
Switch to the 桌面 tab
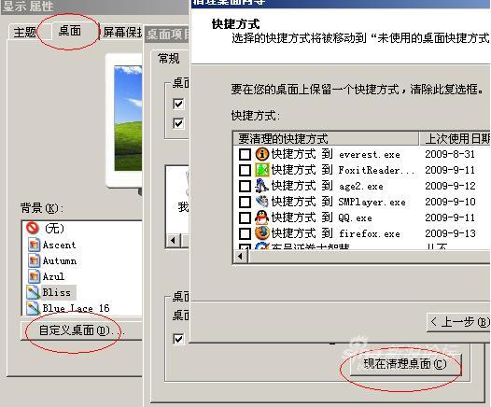click(x=69, y=31)
